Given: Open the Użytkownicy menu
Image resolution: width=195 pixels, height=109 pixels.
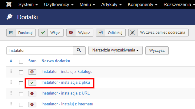Looking at the screenshot, I should click(58, 5).
